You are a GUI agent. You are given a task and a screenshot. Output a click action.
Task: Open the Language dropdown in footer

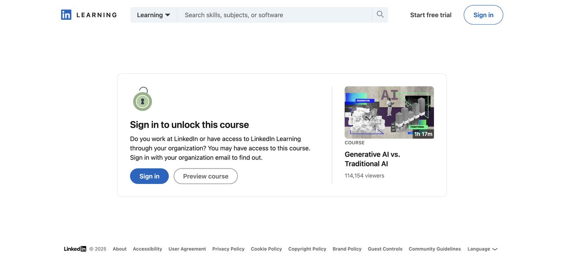482,249
